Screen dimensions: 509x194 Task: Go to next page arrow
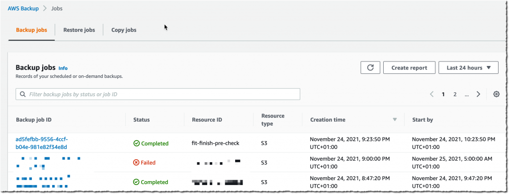pos(478,94)
